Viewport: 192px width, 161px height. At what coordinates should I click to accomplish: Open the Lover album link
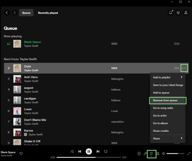pos(114,111)
